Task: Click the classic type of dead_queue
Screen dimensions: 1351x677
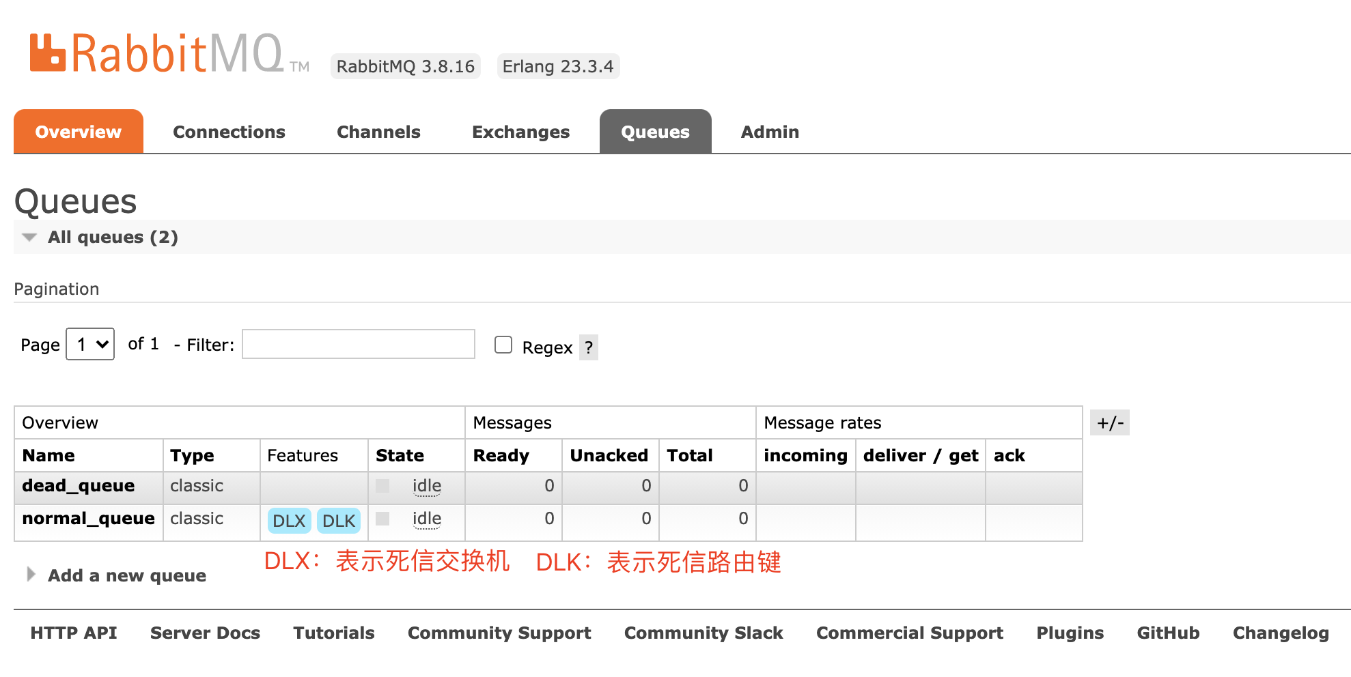Action: pyautogui.click(x=197, y=485)
